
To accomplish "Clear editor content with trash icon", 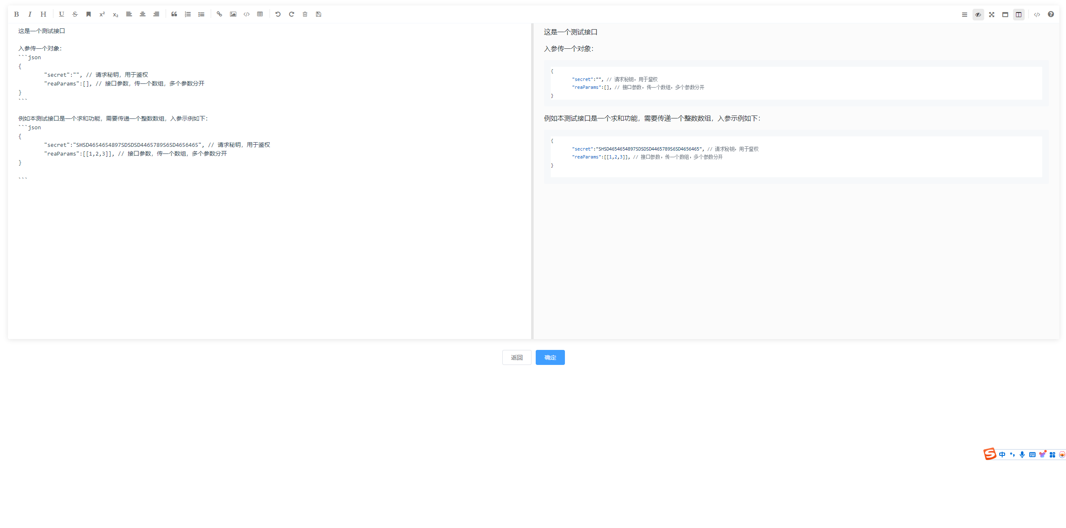I will click(x=305, y=14).
